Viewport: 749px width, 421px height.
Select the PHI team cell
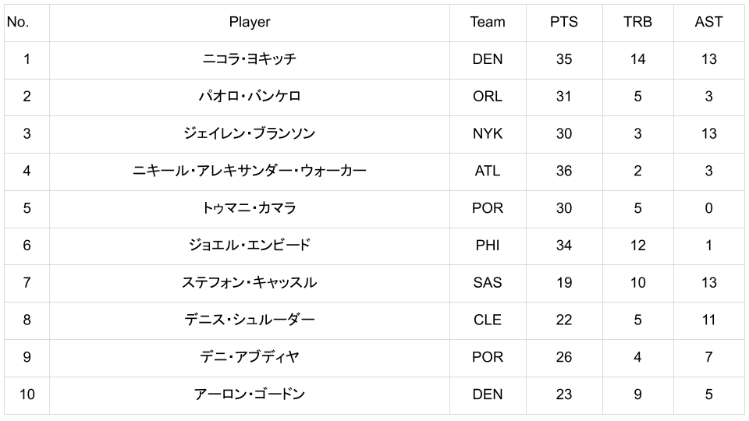[488, 246]
